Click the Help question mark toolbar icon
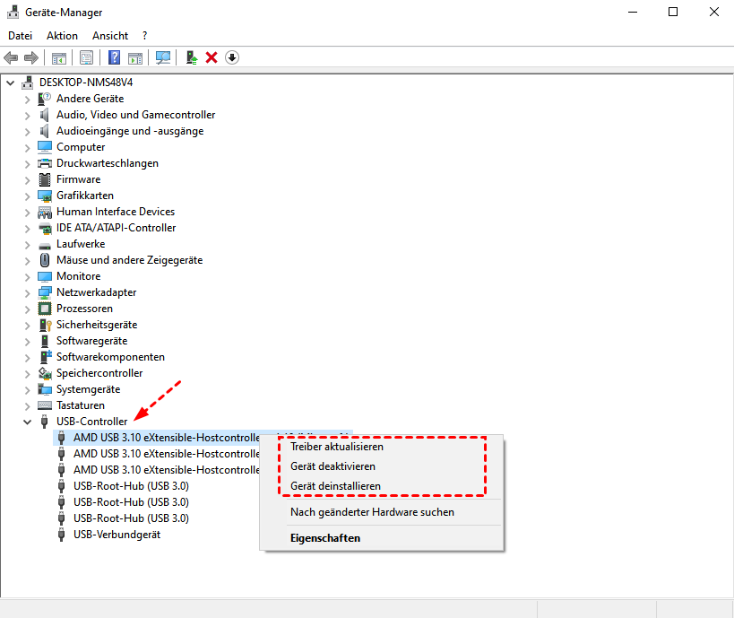Viewport: 734px width, 618px height. tap(115, 57)
